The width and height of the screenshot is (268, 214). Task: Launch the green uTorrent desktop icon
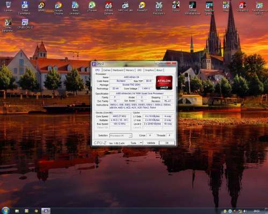pyautogui.click(x=92, y=6)
